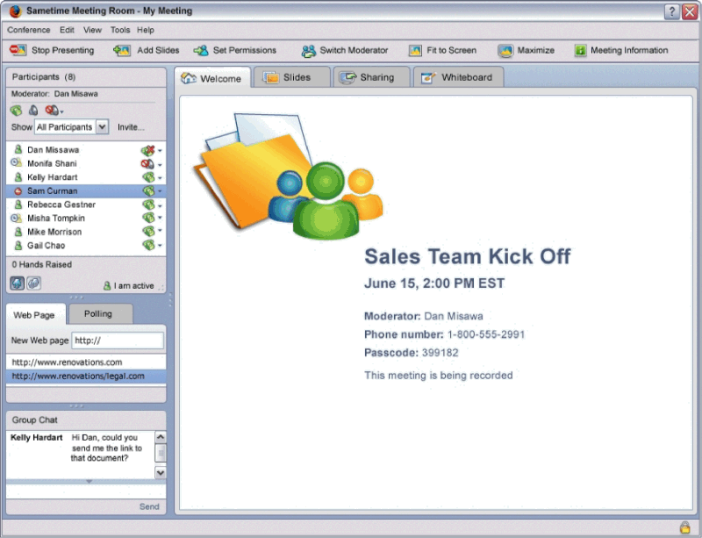
Task: Select http://www.renovations/legal.com entry
Action: [x=86, y=376]
